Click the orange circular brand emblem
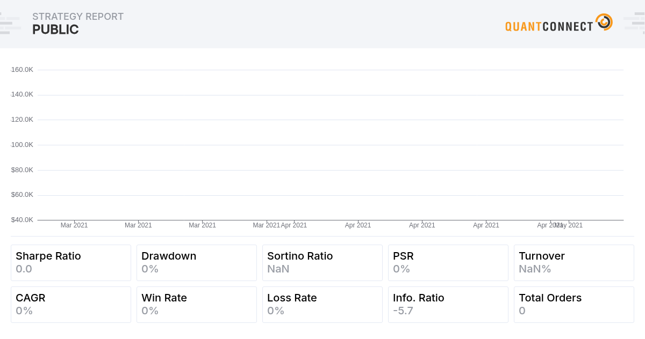This screenshot has width=645, height=339. [604, 22]
